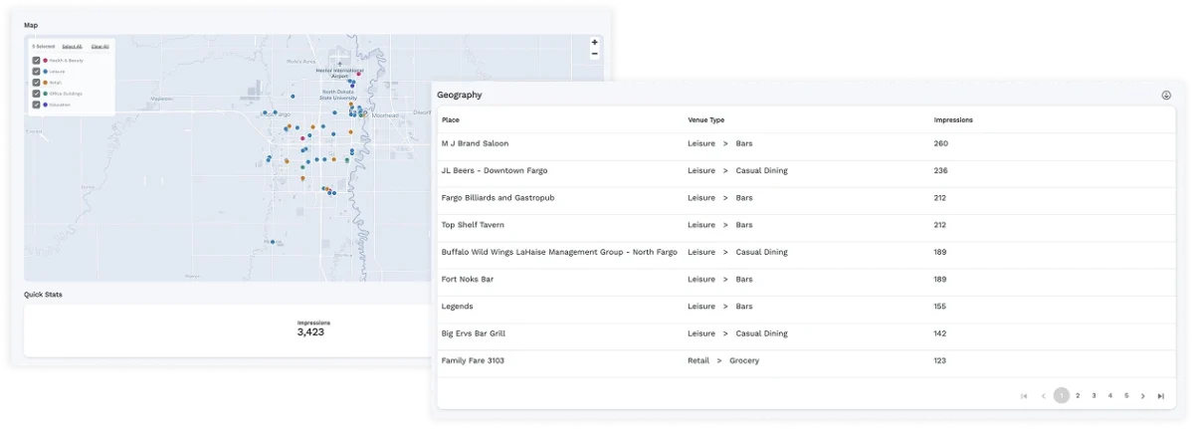Zoom out on the map
The image size is (1194, 429).
pos(594,55)
